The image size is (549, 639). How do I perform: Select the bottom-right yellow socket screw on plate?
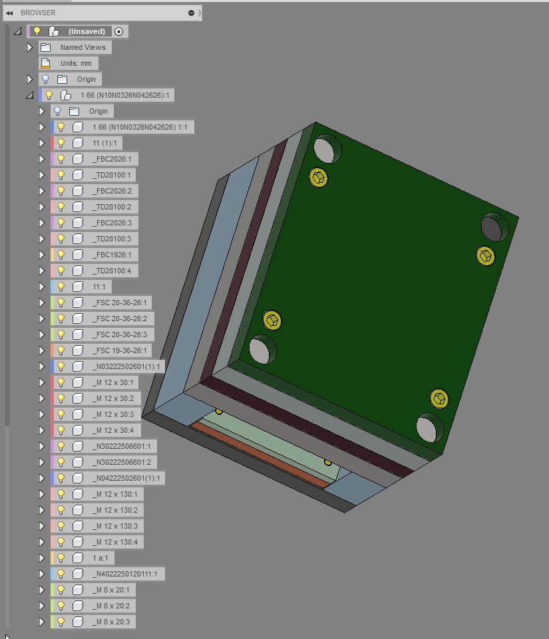point(439,398)
